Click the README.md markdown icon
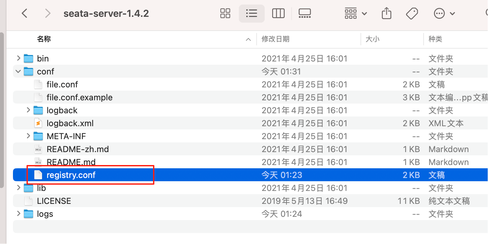Image resolution: width=488 pixels, height=244 pixels. click(38, 162)
